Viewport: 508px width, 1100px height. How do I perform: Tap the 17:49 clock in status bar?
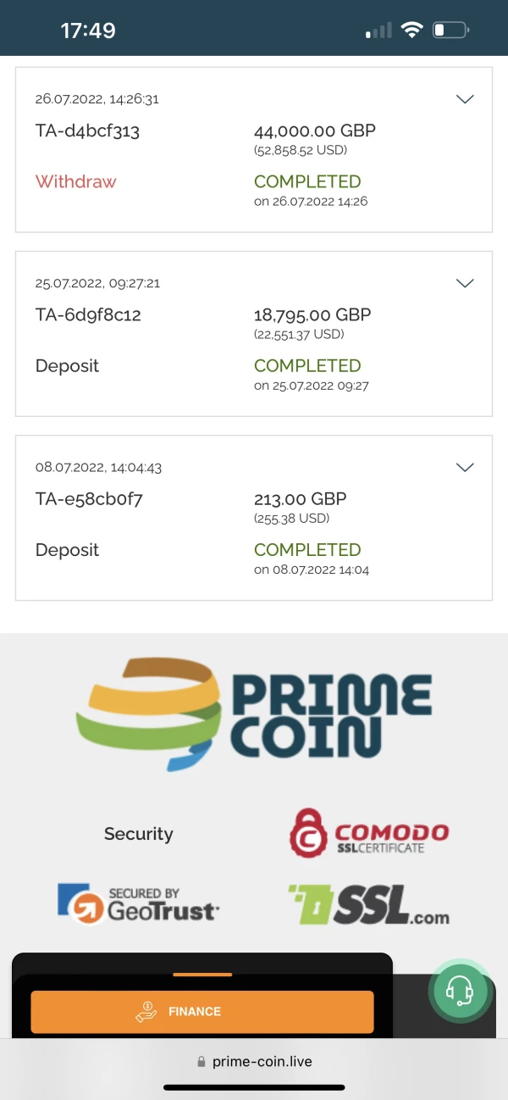point(88,31)
